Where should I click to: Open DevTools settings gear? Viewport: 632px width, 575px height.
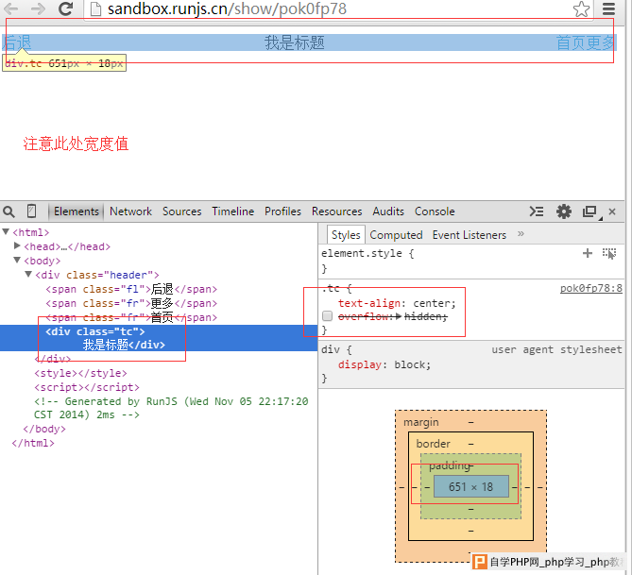coord(563,211)
